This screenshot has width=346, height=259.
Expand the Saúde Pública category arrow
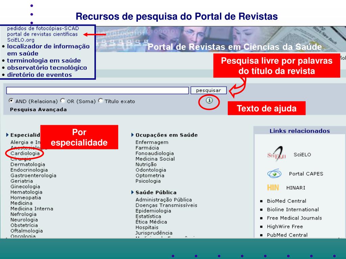(132, 192)
